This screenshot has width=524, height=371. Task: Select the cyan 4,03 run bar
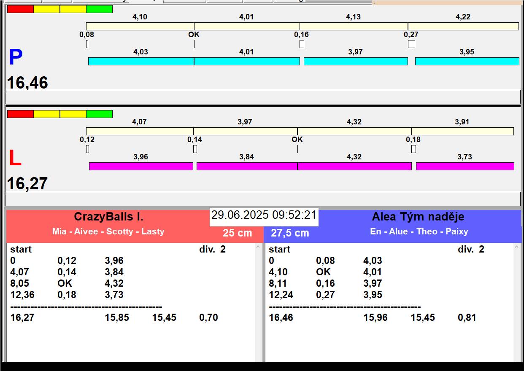(141, 61)
